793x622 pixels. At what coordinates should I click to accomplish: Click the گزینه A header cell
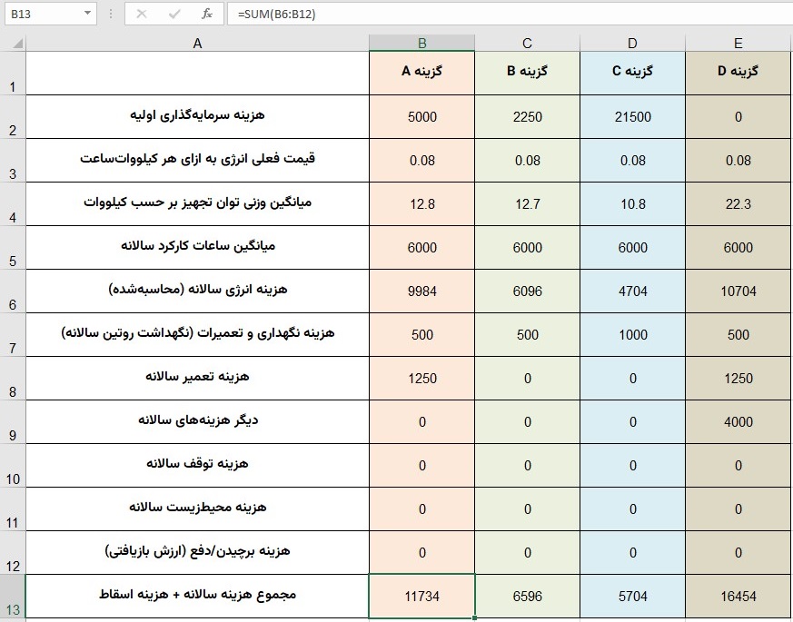point(421,73)
